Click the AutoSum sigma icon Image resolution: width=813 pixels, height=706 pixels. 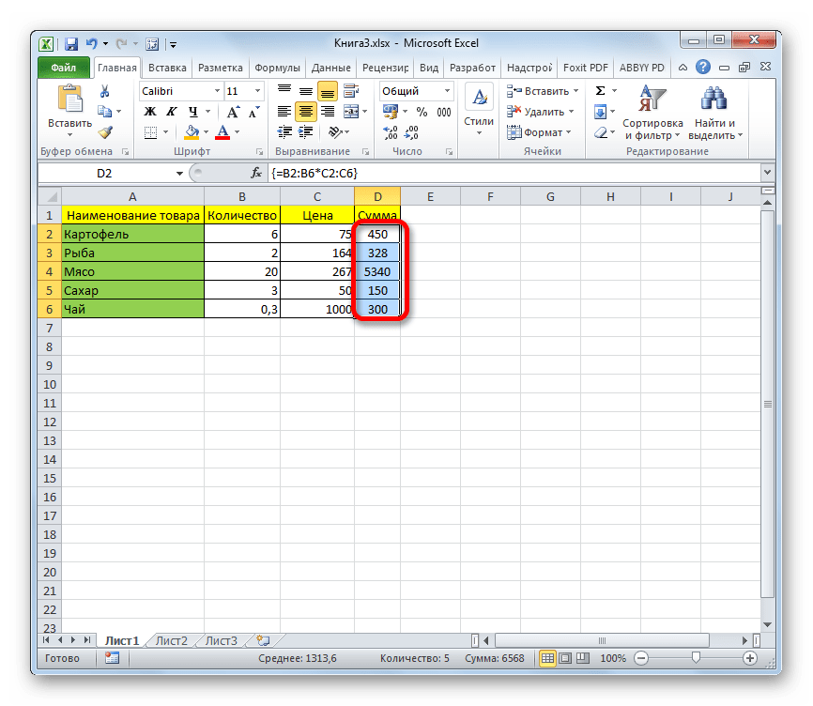tap(600, 91)
